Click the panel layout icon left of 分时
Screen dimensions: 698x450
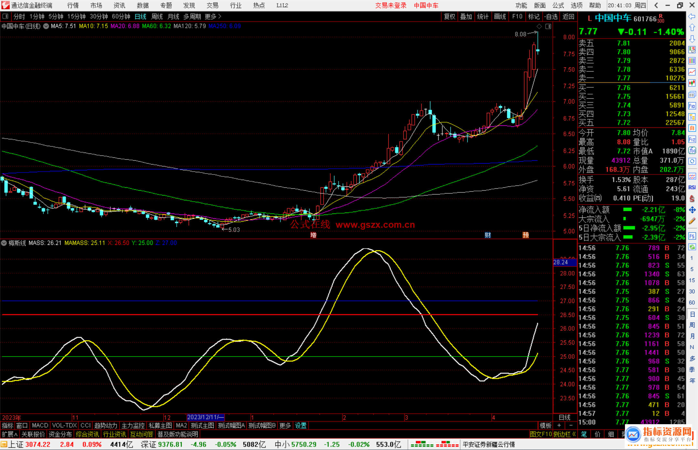5,16
